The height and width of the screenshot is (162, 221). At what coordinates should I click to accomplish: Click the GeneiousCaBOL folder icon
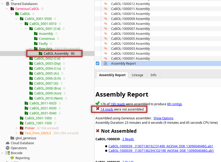(12, 9)
